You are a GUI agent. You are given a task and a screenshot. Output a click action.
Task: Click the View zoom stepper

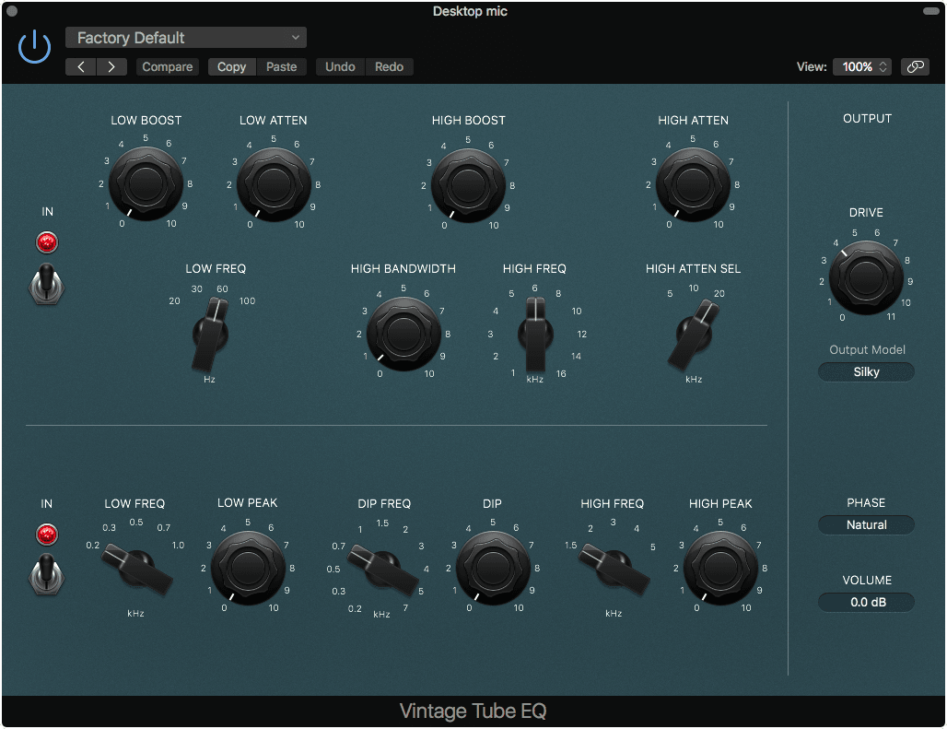[881, 66]
